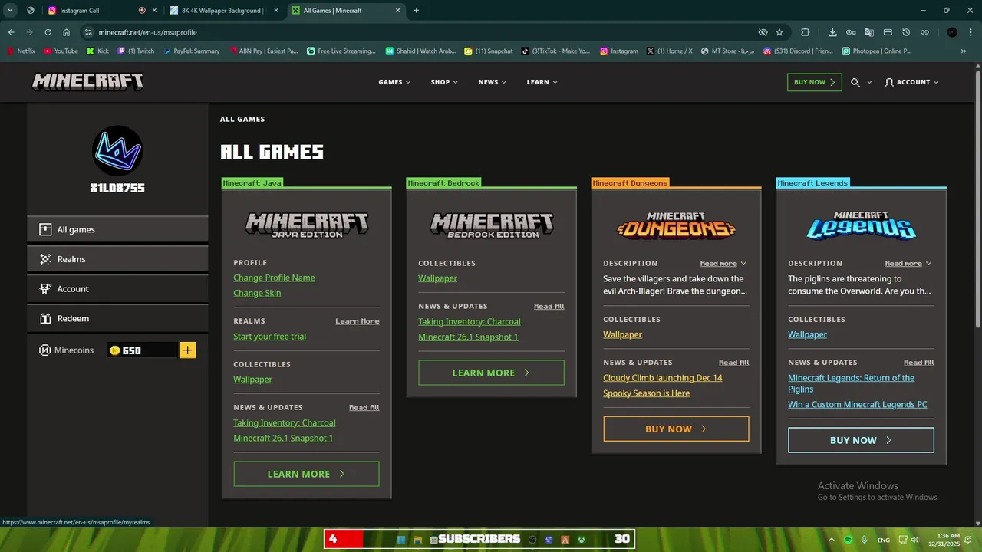Image resolution: width=982 pixels, height=552 pixels.
Task: Expand Read more in Minecraft Legends description
Action: point(908,263)
